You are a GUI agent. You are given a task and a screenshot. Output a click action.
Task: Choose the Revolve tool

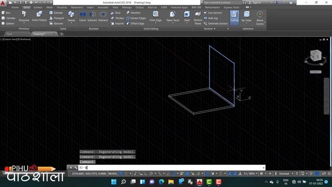[56, 23]
